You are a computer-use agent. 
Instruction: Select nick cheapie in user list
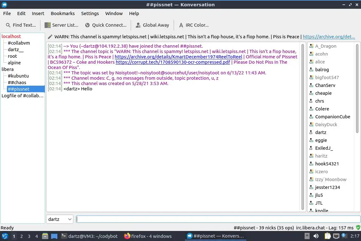pyautogui.click(x=323, y=93)
